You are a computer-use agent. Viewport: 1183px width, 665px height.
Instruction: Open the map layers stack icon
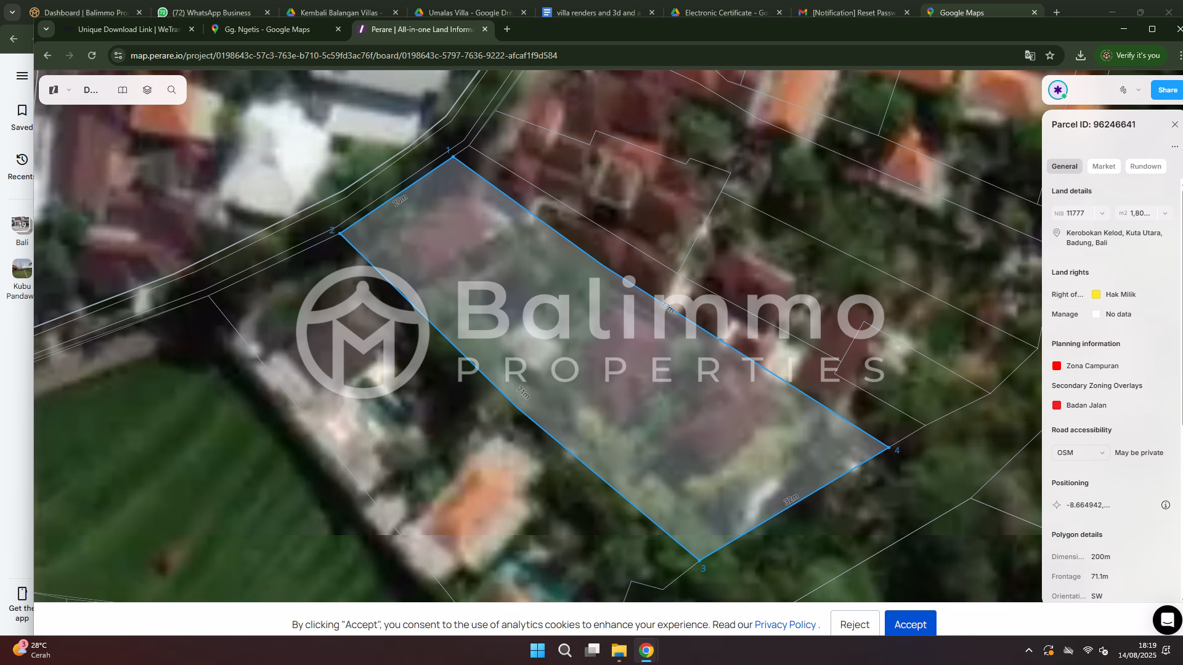point(147,90)
